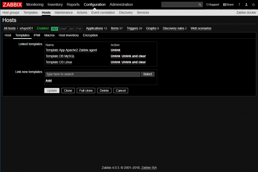This screenshot has height=172, width=258.
Task: Click the Enabled status link
Action: pos(43,28)
